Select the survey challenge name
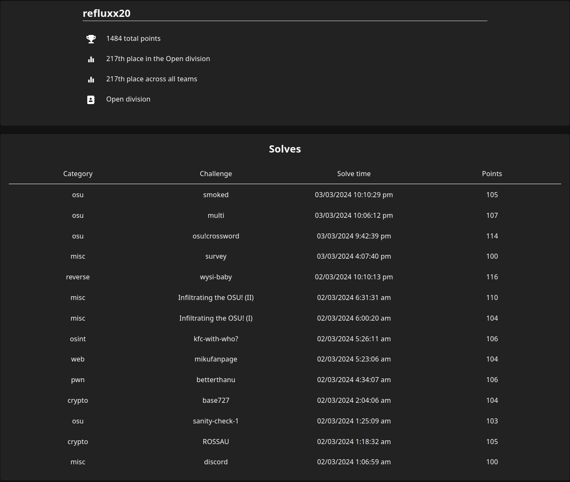 pyautogui.click(x=216, y=256)
